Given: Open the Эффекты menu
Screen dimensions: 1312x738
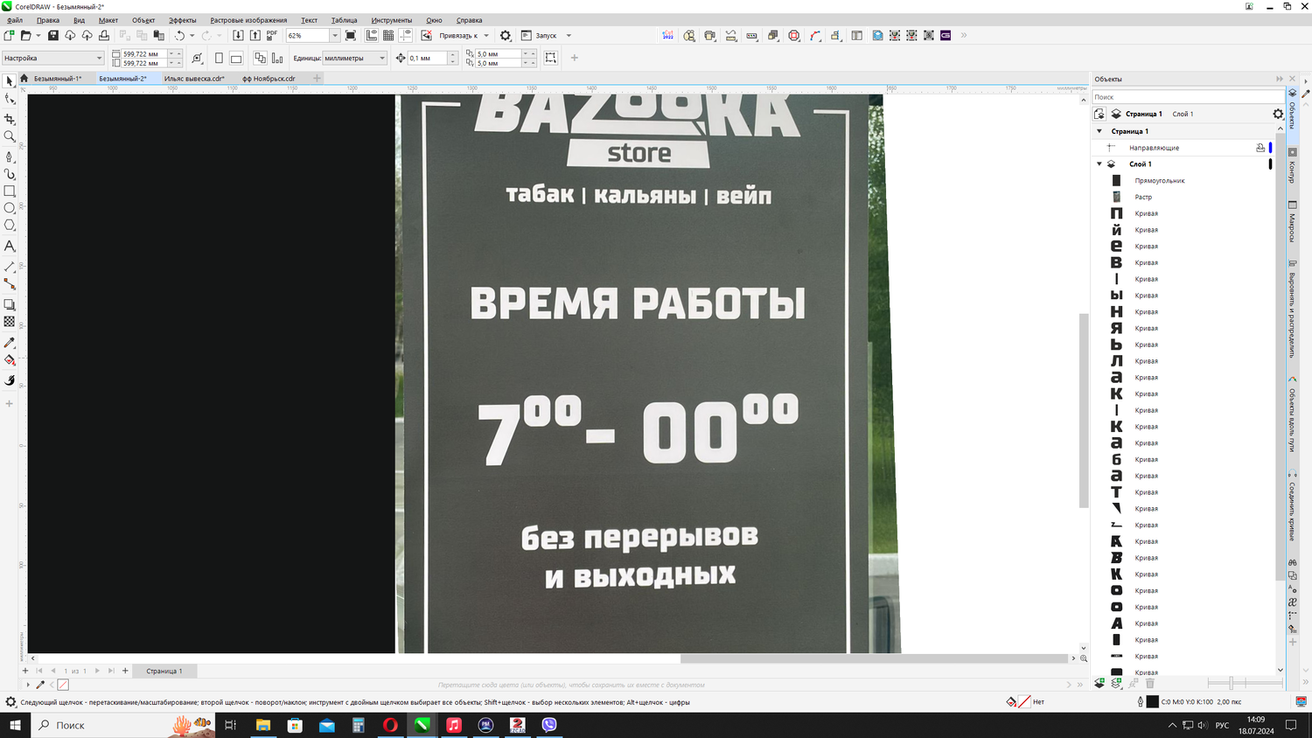Looking at the screenshot, I should pos(182,20).
